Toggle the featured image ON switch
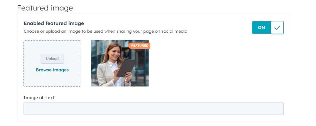 pos(268,27)
